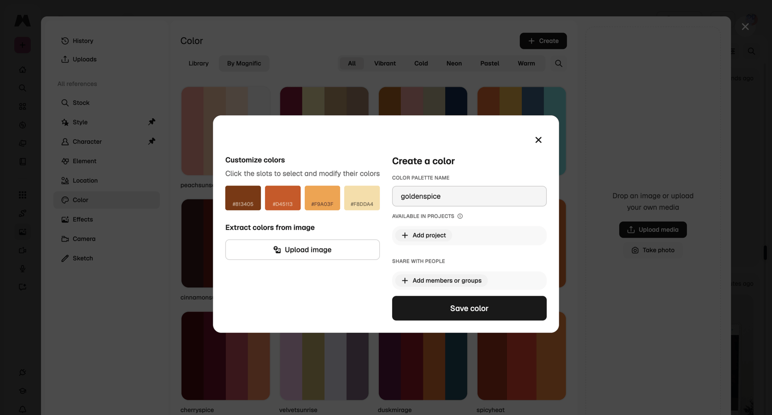772x415 pixels.
Task: Click Add members or groups
Action: 441,280
